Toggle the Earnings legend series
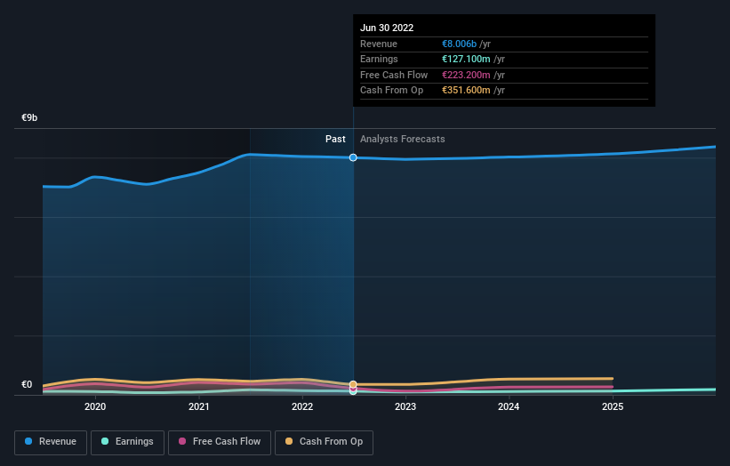 click(x=127, y=442)
